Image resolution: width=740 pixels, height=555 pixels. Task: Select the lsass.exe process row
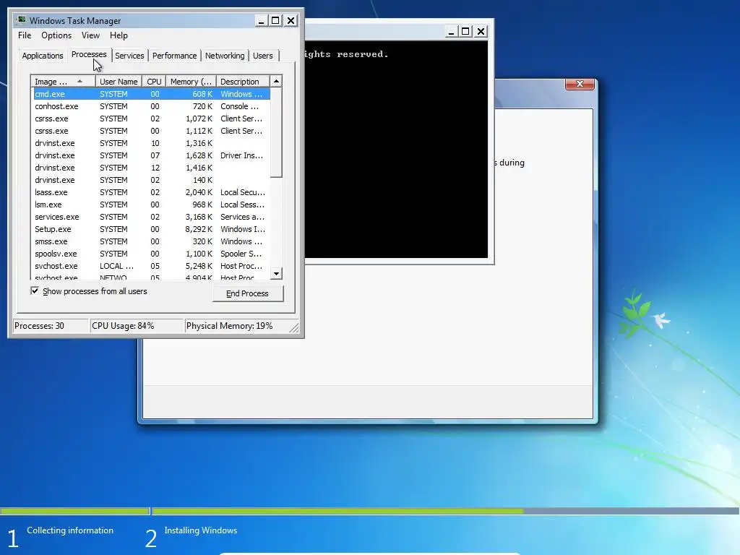tap(152, 192)
